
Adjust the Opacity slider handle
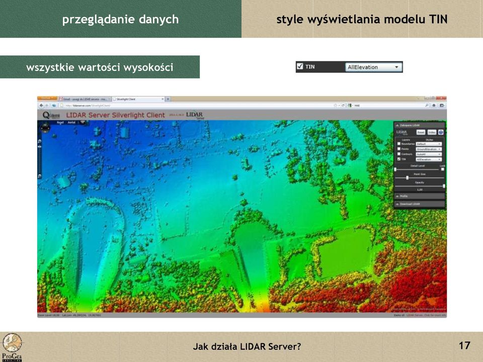click(x=444, y=186)
